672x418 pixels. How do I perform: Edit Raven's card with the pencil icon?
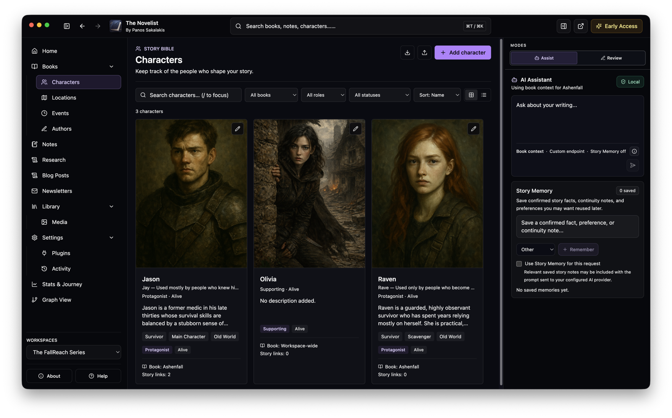tap(474, 129)
